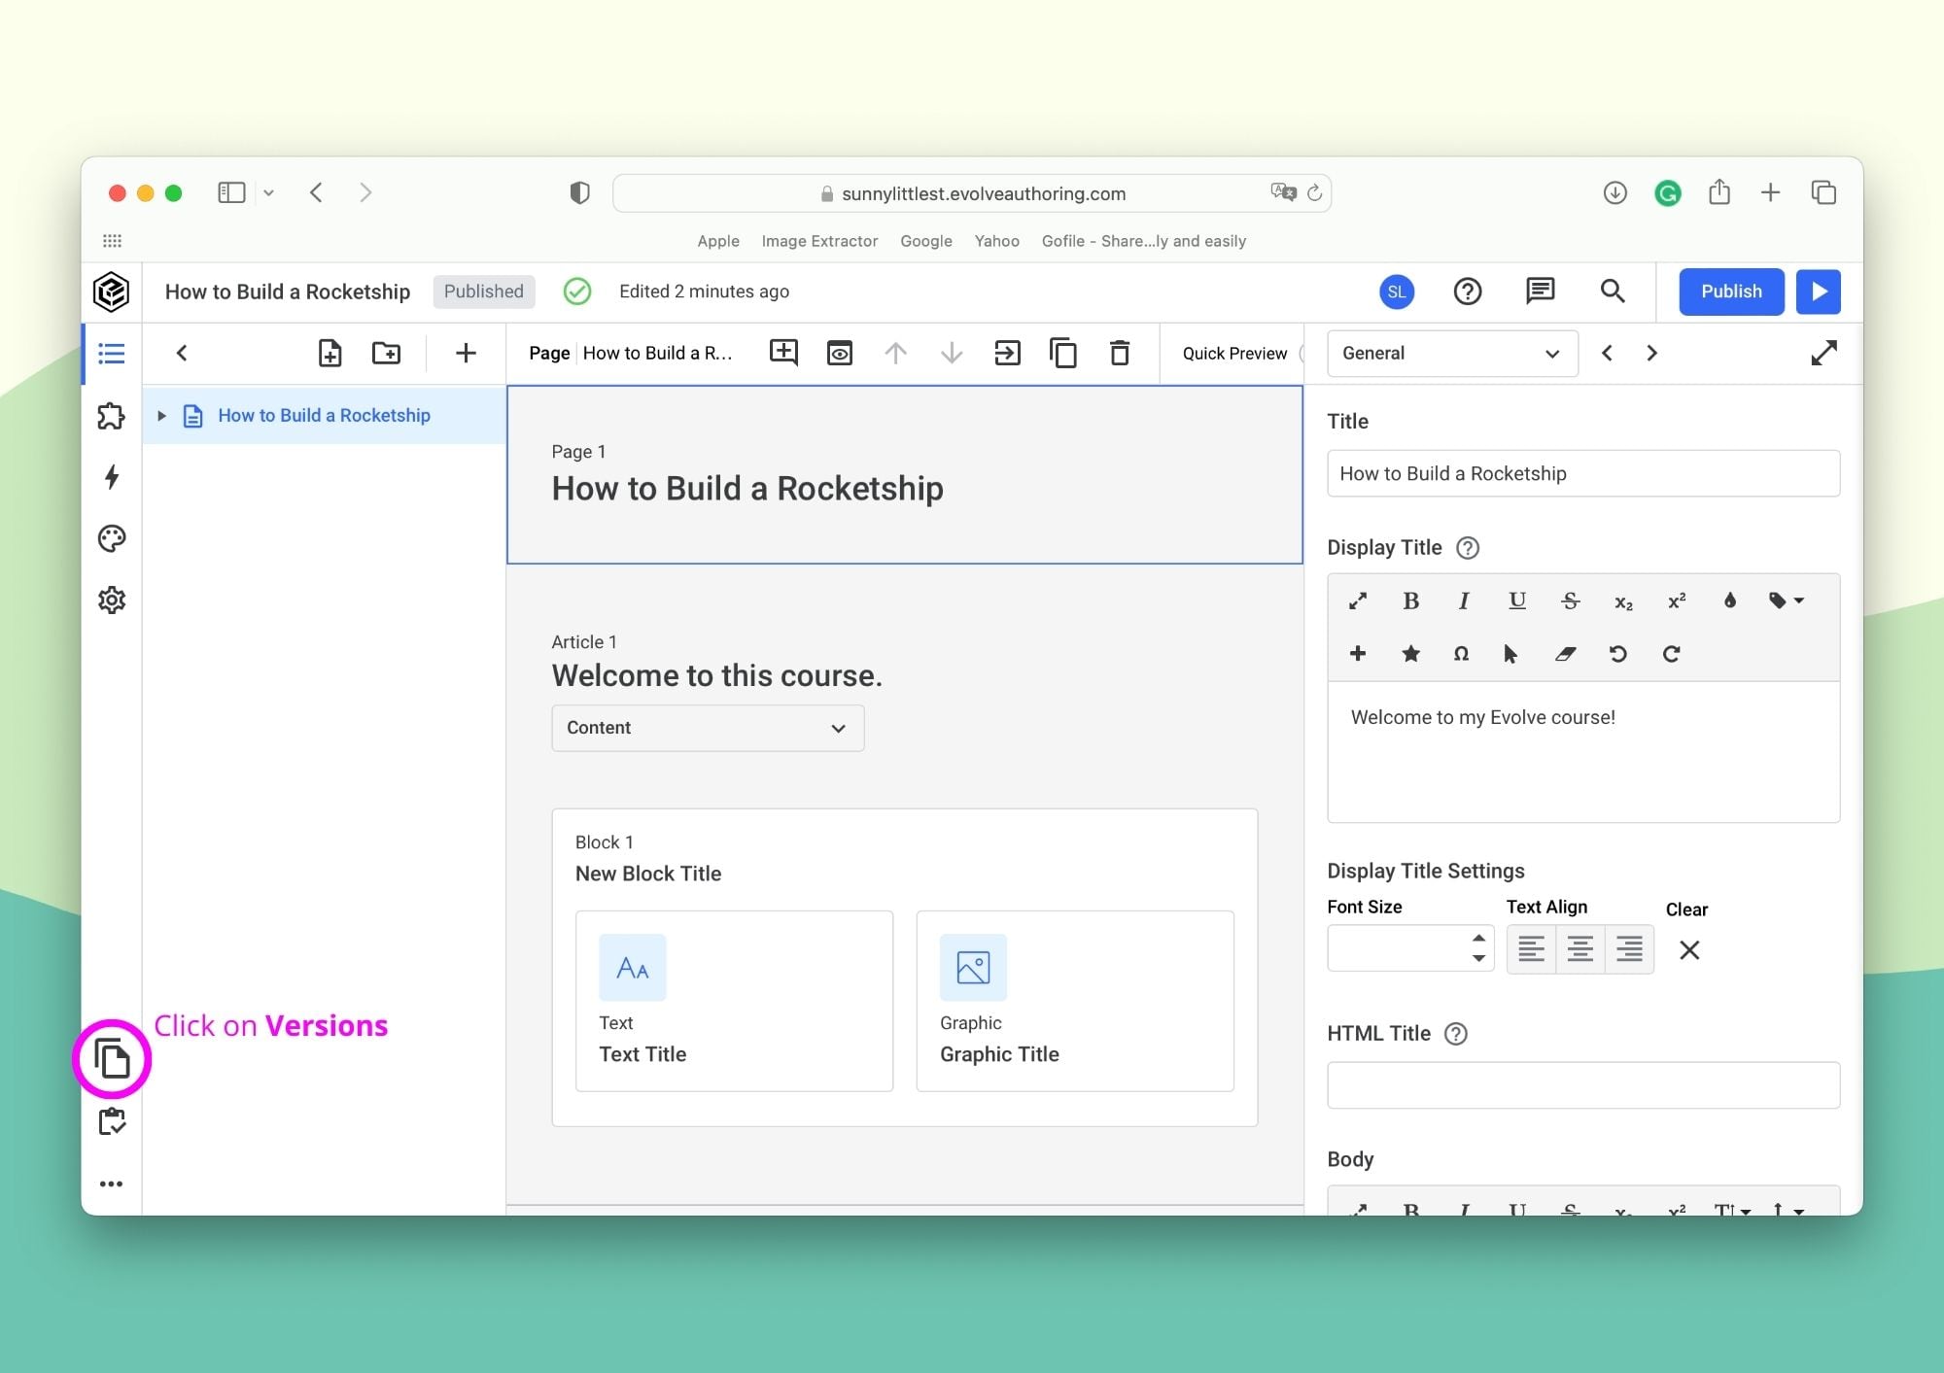Click the blue Publish button
This screenshot has height=1373, width=1944.
(x=1730, y=291)
